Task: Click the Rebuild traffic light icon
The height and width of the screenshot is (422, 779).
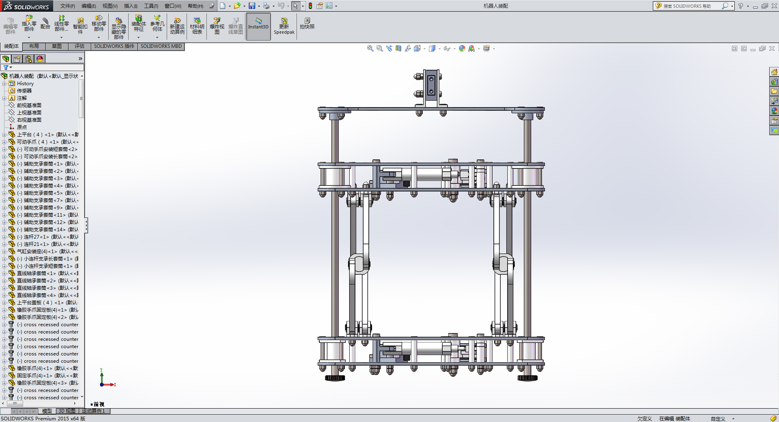Action: click(310, 6)
